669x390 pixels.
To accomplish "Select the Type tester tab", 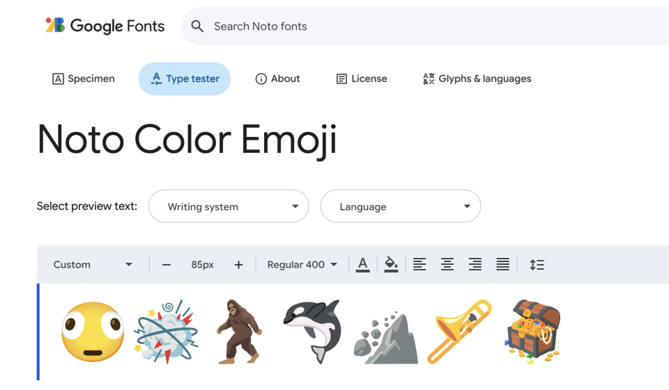I will point(184,79).
